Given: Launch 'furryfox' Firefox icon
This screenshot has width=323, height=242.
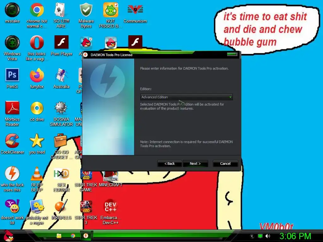Looking at the screenshot, I should point(37,75).
